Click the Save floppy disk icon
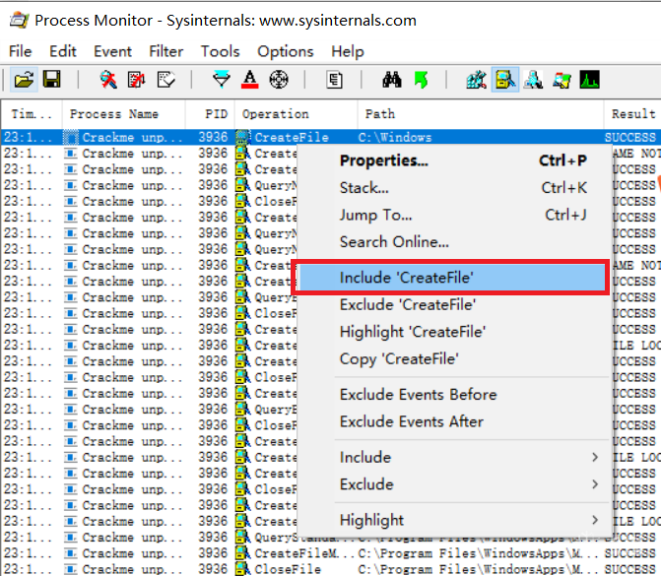 (x=52, y=79)
